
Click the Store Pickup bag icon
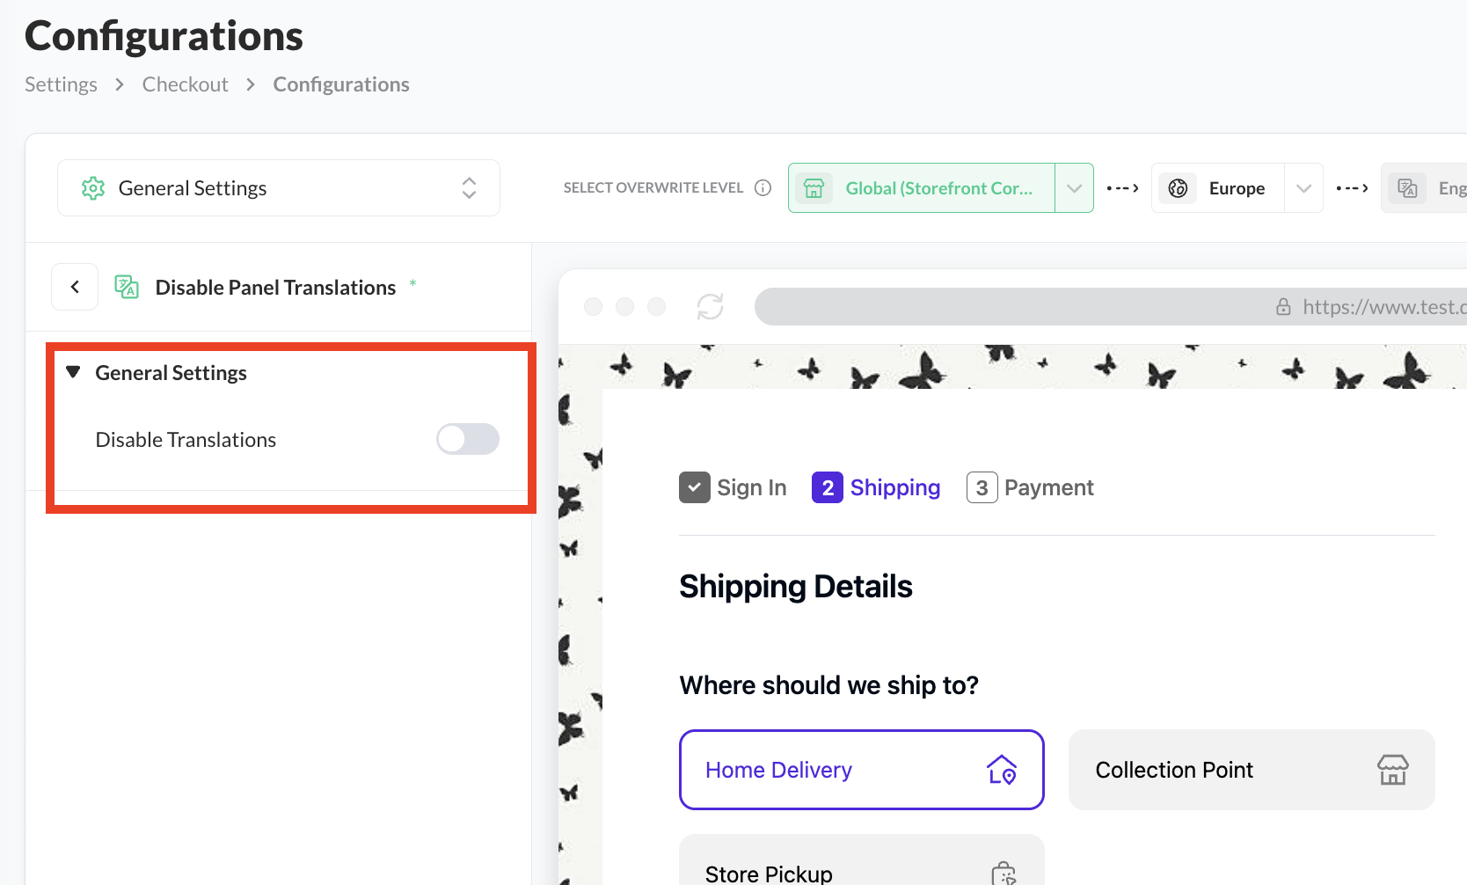pos(1004,874)
